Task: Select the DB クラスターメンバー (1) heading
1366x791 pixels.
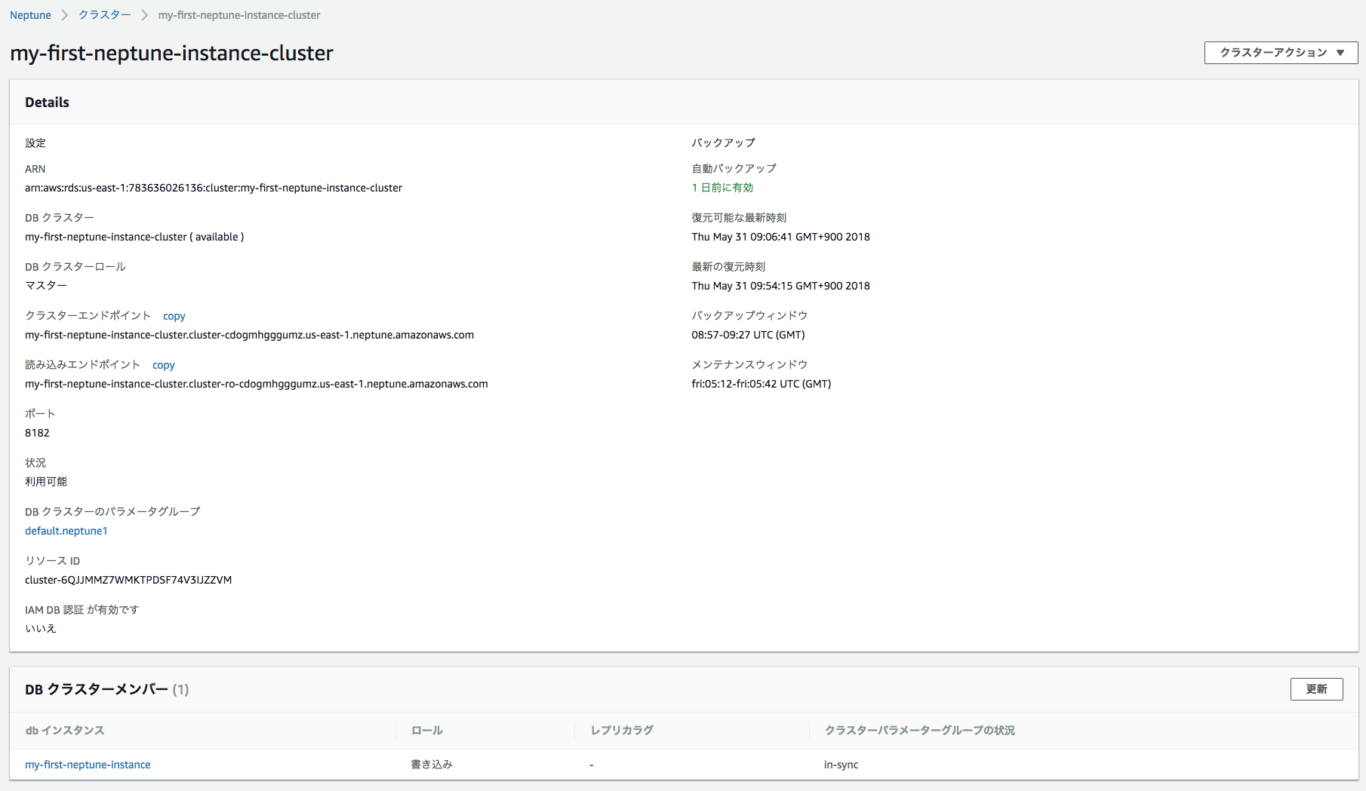Action: tap(106, 689)
